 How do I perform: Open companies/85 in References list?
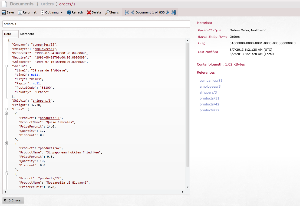pos(211,81)
